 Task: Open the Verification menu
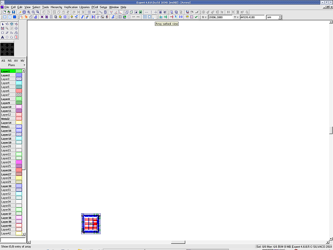70,7
